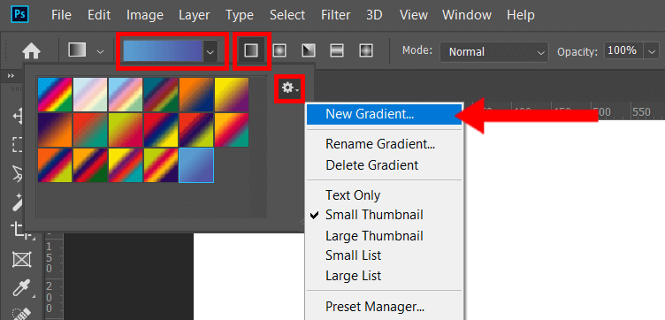Pick fifth gradient swatch in top row
This screenshot has height=320, width=665.
click(x=196, y=95)
